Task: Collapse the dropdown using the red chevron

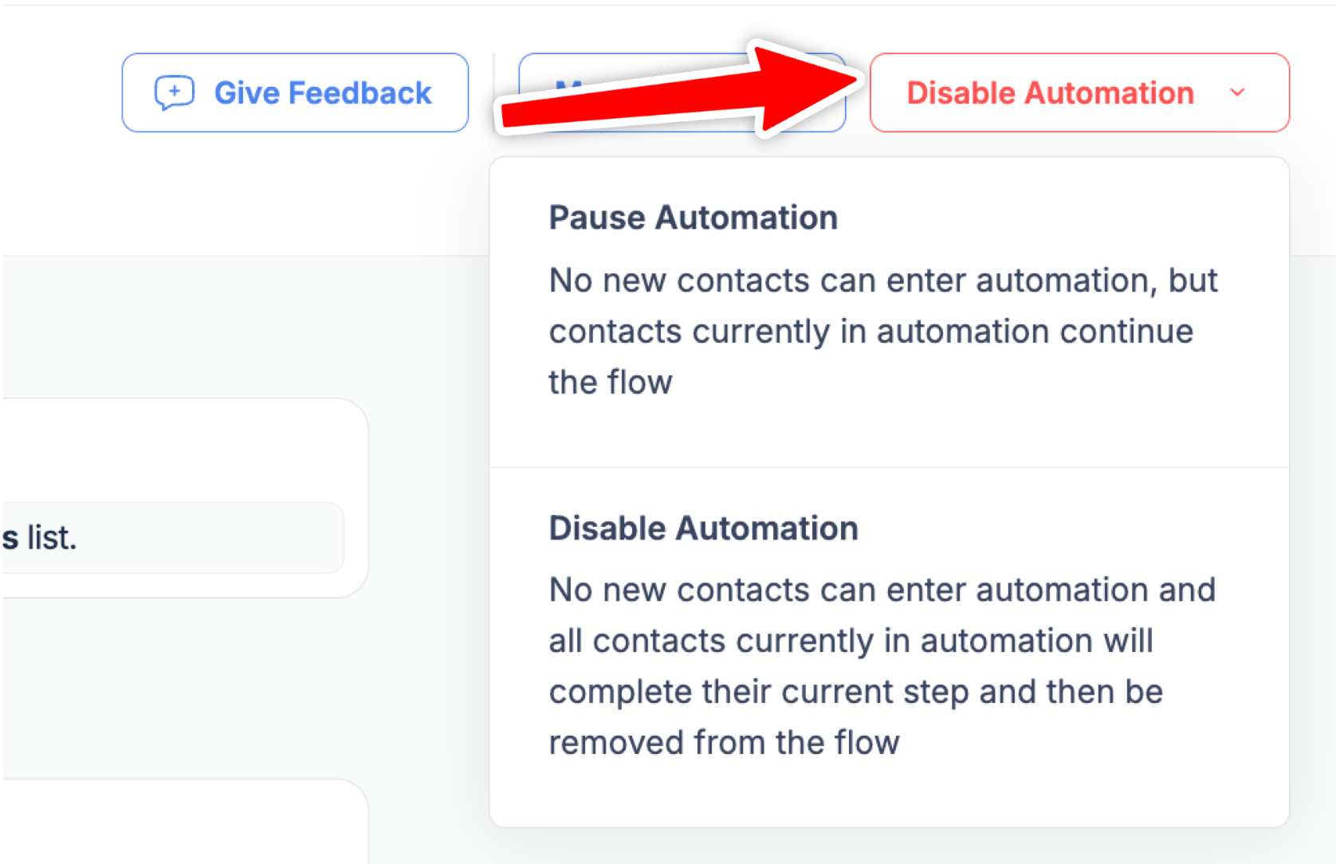Action: click(1237, 92)
